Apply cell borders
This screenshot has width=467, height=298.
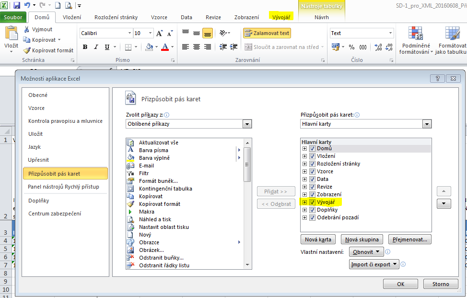click(x=128, y=47)
